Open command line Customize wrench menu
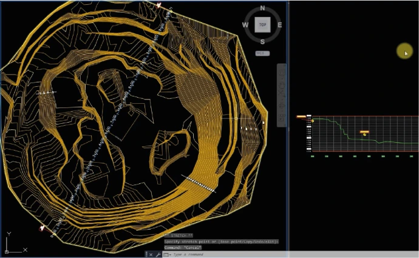Viewport: 419px width, 258px height. click(158, 254)
